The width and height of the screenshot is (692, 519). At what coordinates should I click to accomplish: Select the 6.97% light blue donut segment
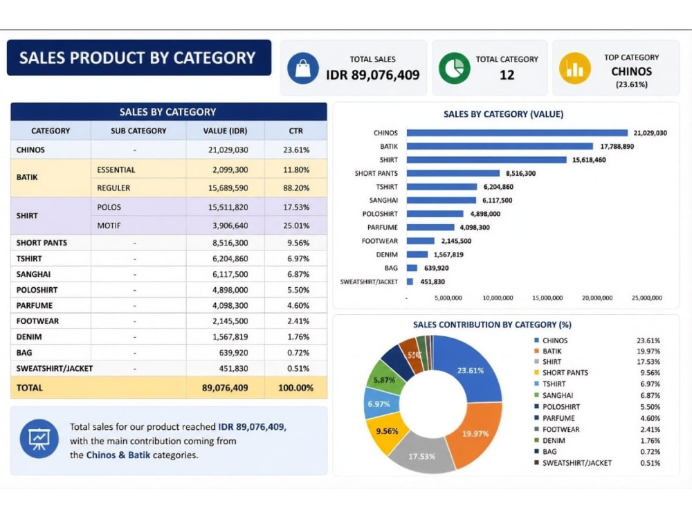(379, 403)
